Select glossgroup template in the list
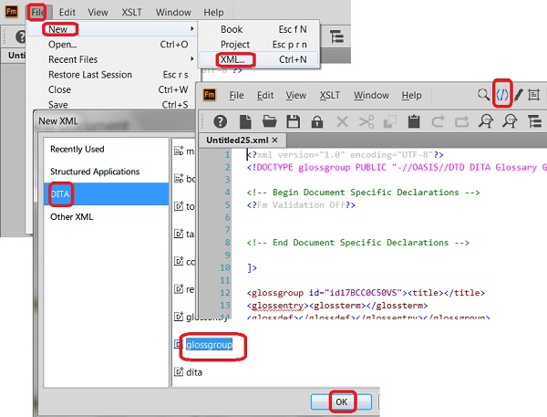The image size is (547, 417). coord(209,345)
